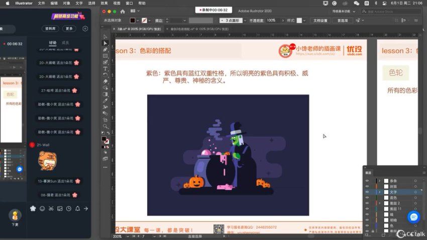Select the Rotate tool
The height and width of the screenshot is (240, 427).
click(x=105, y=75)
